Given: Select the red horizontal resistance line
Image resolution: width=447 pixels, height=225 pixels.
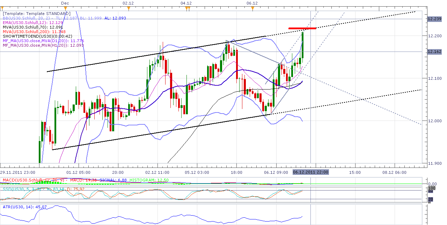Looking at the screenshot, I should coord(302,29).
